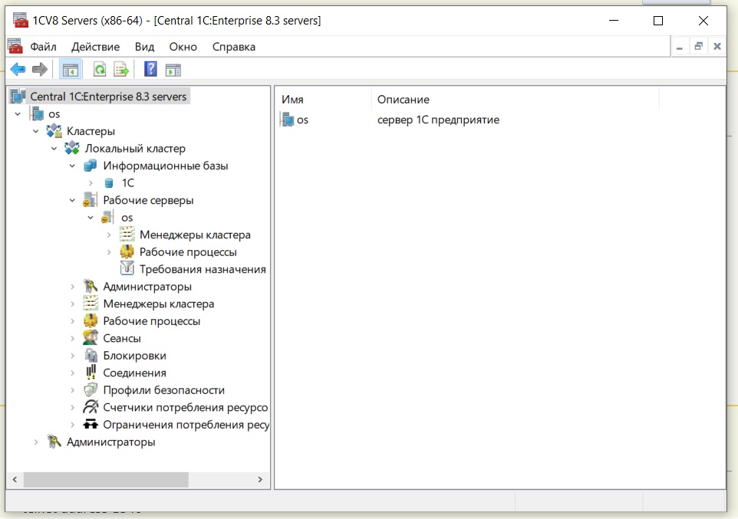Expand the 1C infobase node
Screen dimensions: 738x519
click(91, 183)
